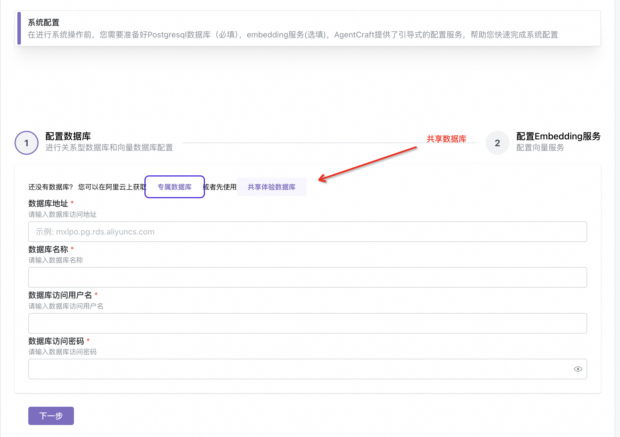The image size is (620, 437).
Task: Toggle password visibility eye icon
Action: point(578,369)
